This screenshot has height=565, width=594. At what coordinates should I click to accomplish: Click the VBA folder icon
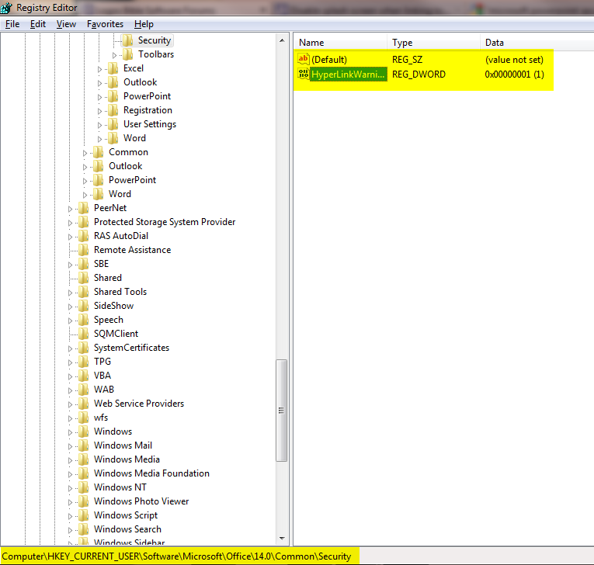[83, 376]
